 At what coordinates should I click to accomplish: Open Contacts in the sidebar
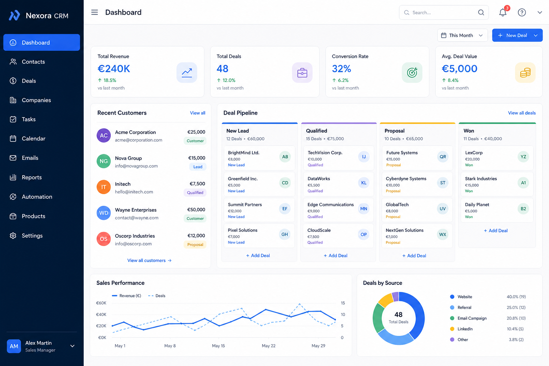click(41, 62)
